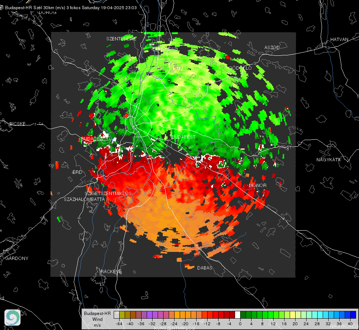Click the DABAS city label

205,268
